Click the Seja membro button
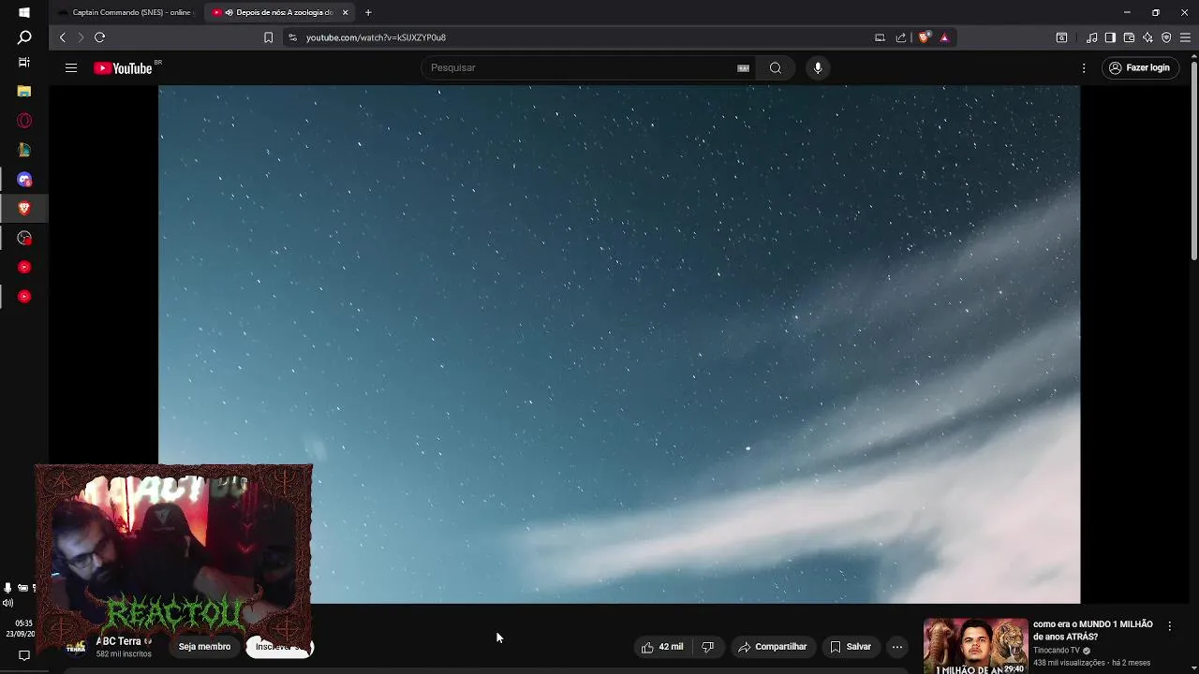 point(204,647)
